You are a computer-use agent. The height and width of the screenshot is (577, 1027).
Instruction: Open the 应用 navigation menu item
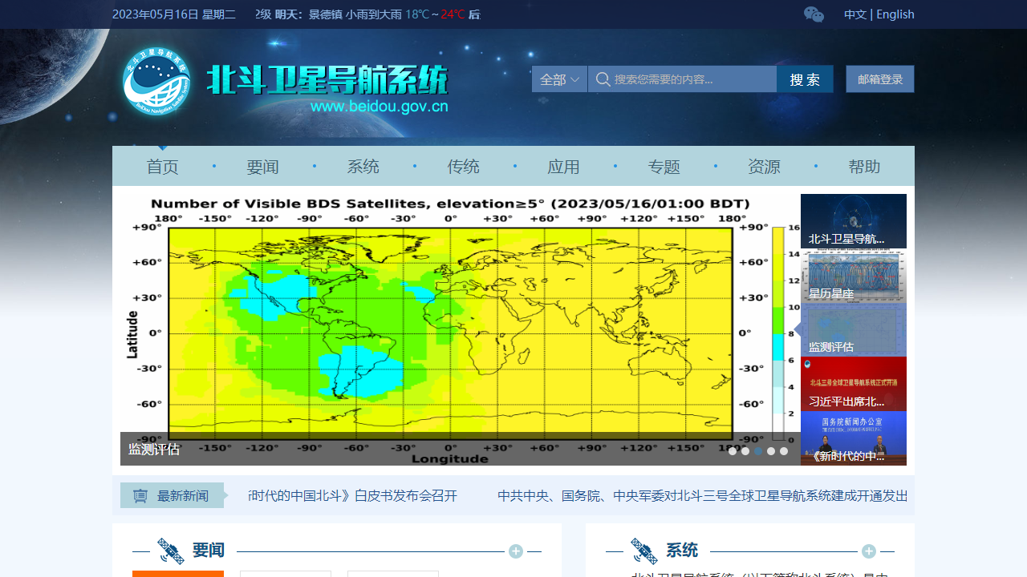563,167
